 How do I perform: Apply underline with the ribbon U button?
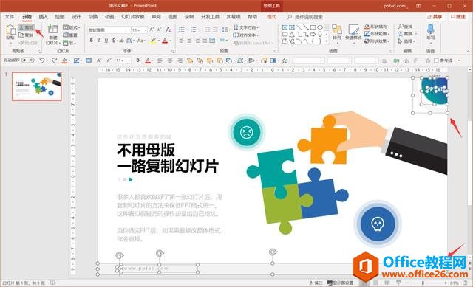click(x=106, y=41)
